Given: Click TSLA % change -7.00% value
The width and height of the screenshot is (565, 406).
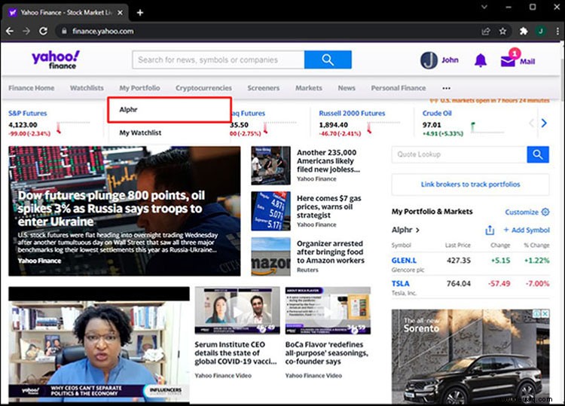Looking at the screenshot, I should coord(537,283).
